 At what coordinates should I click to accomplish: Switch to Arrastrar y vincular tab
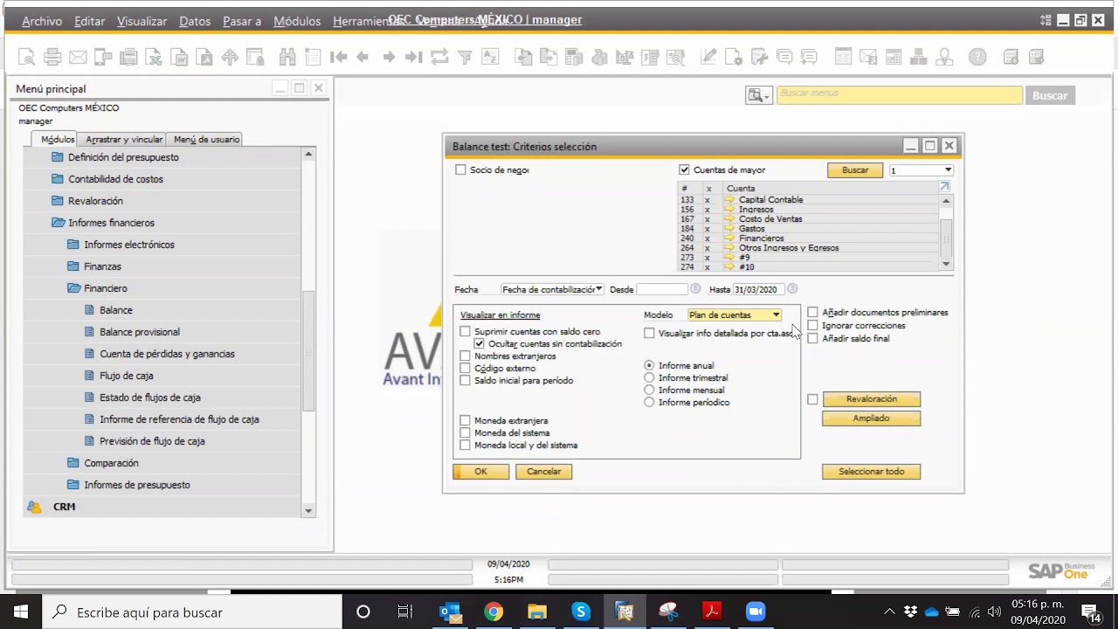pyautogui.click(x=124, y=139)
